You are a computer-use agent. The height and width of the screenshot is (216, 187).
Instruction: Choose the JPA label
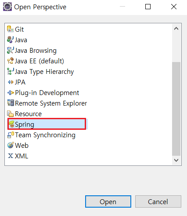(20, 82)
